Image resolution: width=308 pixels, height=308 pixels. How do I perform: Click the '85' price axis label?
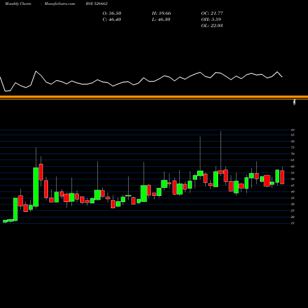click(x=293, y=135)
